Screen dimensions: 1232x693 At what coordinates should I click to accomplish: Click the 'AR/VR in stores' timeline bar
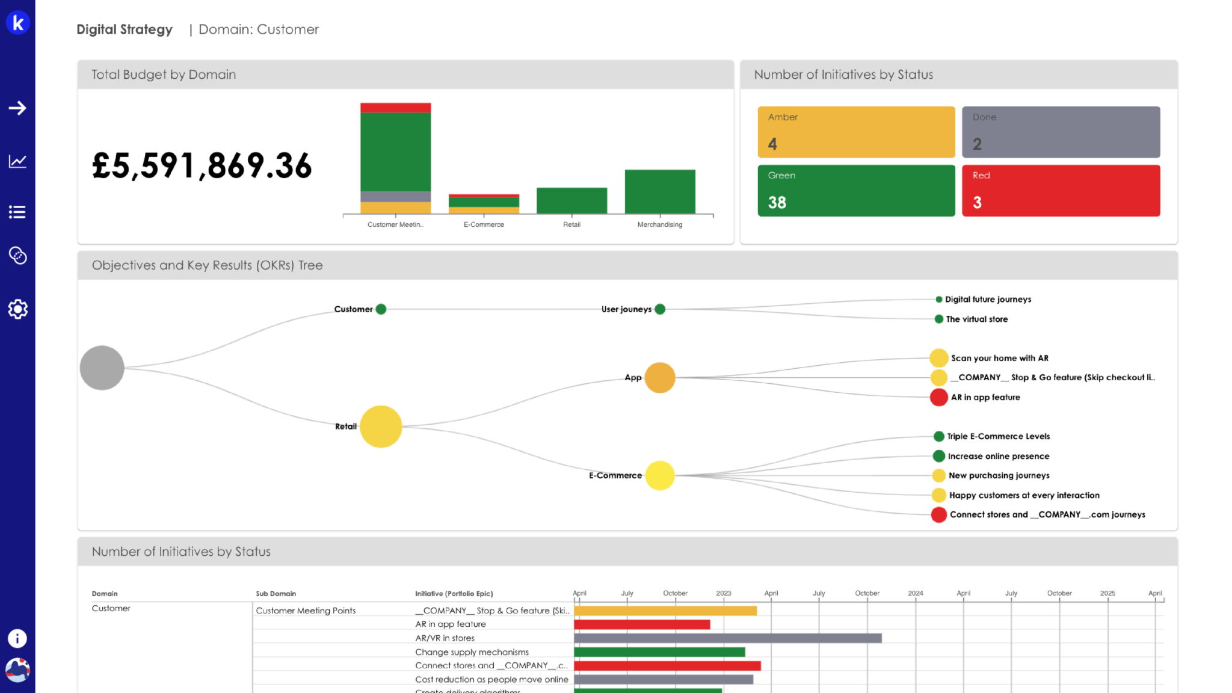click(727, 638)
